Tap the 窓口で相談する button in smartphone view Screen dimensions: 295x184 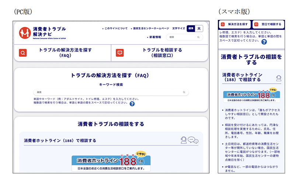coord(268,24)
